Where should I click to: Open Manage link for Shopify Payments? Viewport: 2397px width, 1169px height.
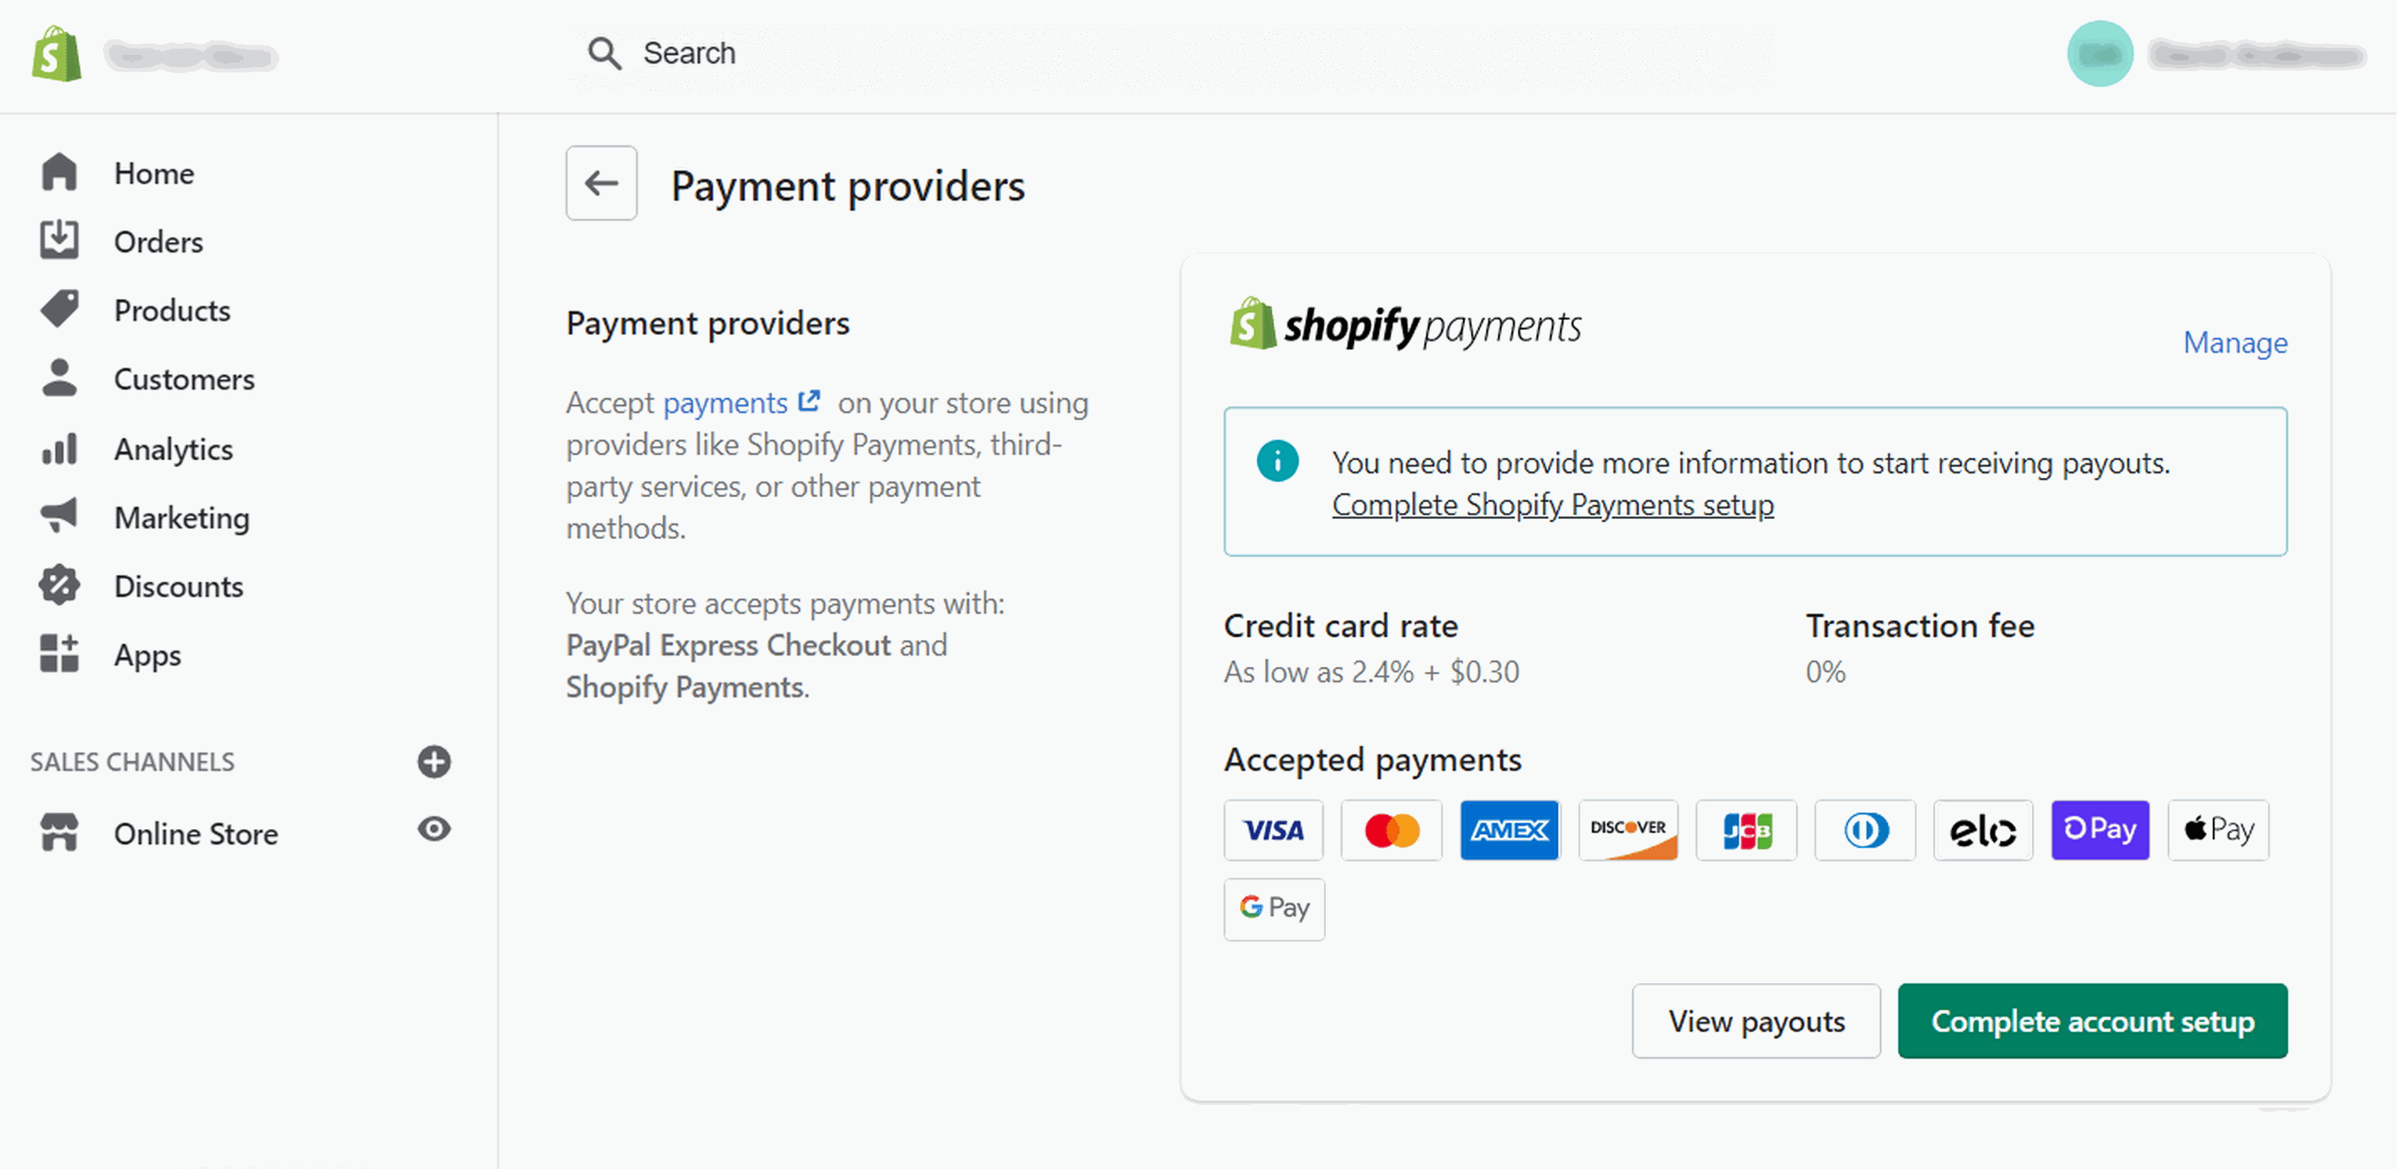click(2234, 343)
